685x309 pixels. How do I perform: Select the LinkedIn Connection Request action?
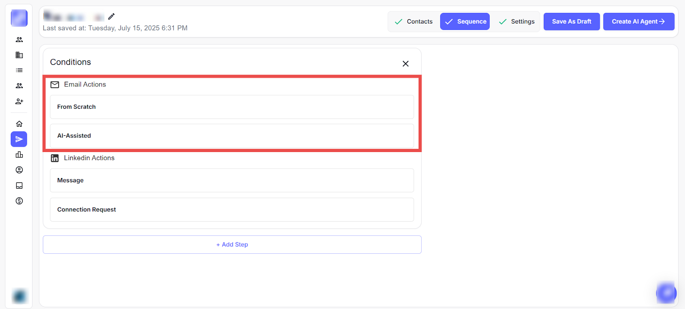click(x=232, y=210)
